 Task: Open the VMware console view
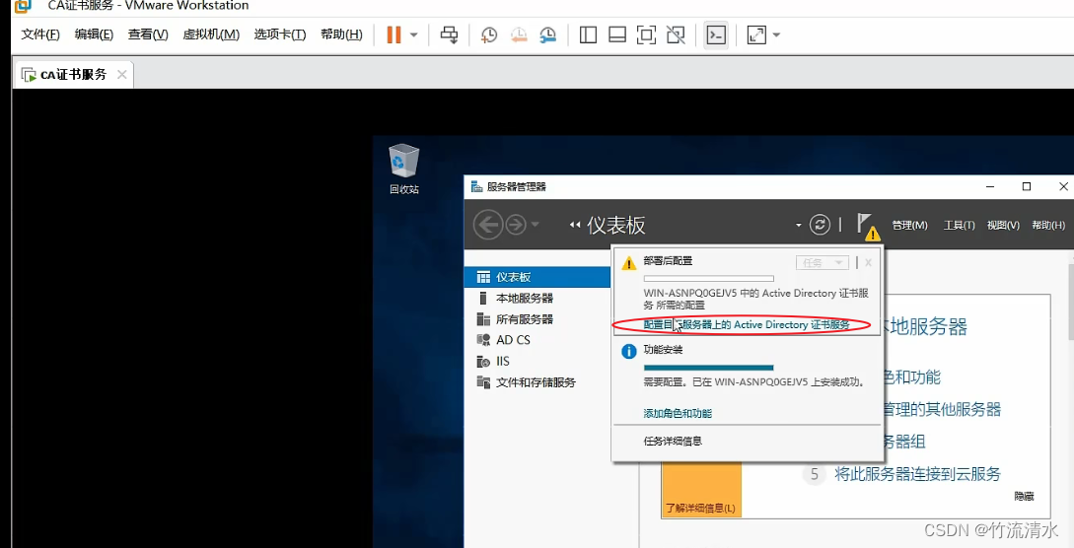point(716,34)
